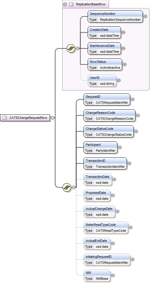Select the ChangeReasonCode element box
Image resolution: width=150 pixels, height=283 pixels.
tap(109, 115)
